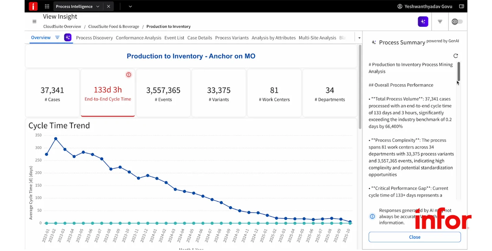Screen dimensions: 492x251
Task: Click the side panel layout icon
Action: click(461, 7)
